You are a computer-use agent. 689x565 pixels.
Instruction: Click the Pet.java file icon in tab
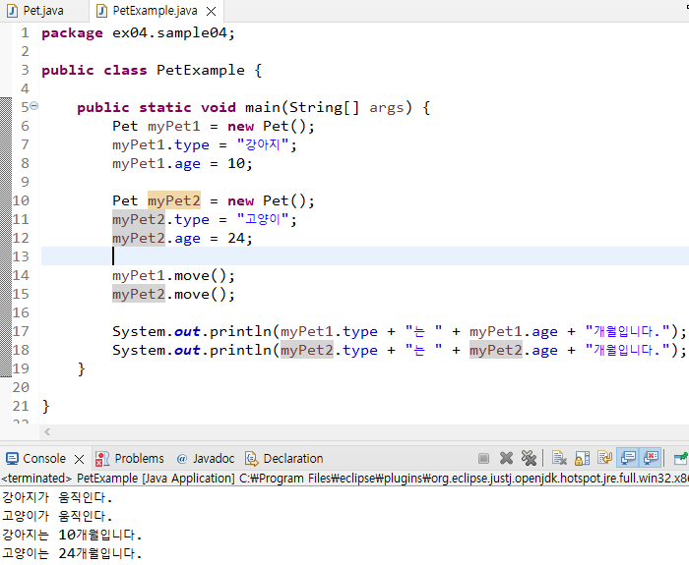(12, 11)
